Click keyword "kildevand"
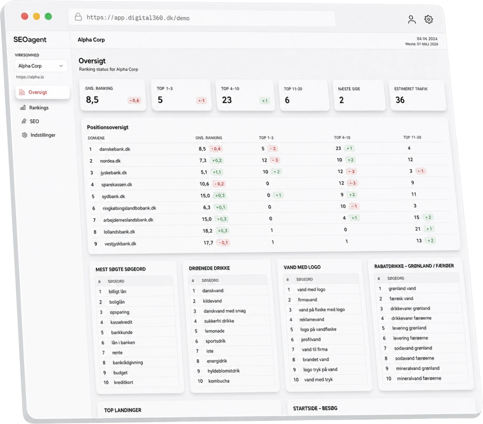This screenshot has width=483, height=424. (212, 301)
